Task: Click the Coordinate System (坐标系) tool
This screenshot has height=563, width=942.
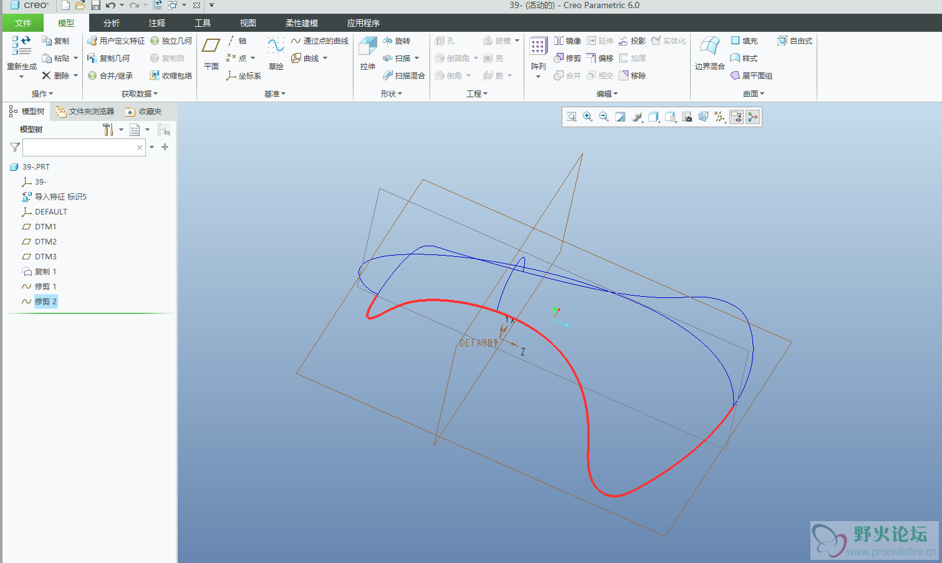Action: (244, 75)
